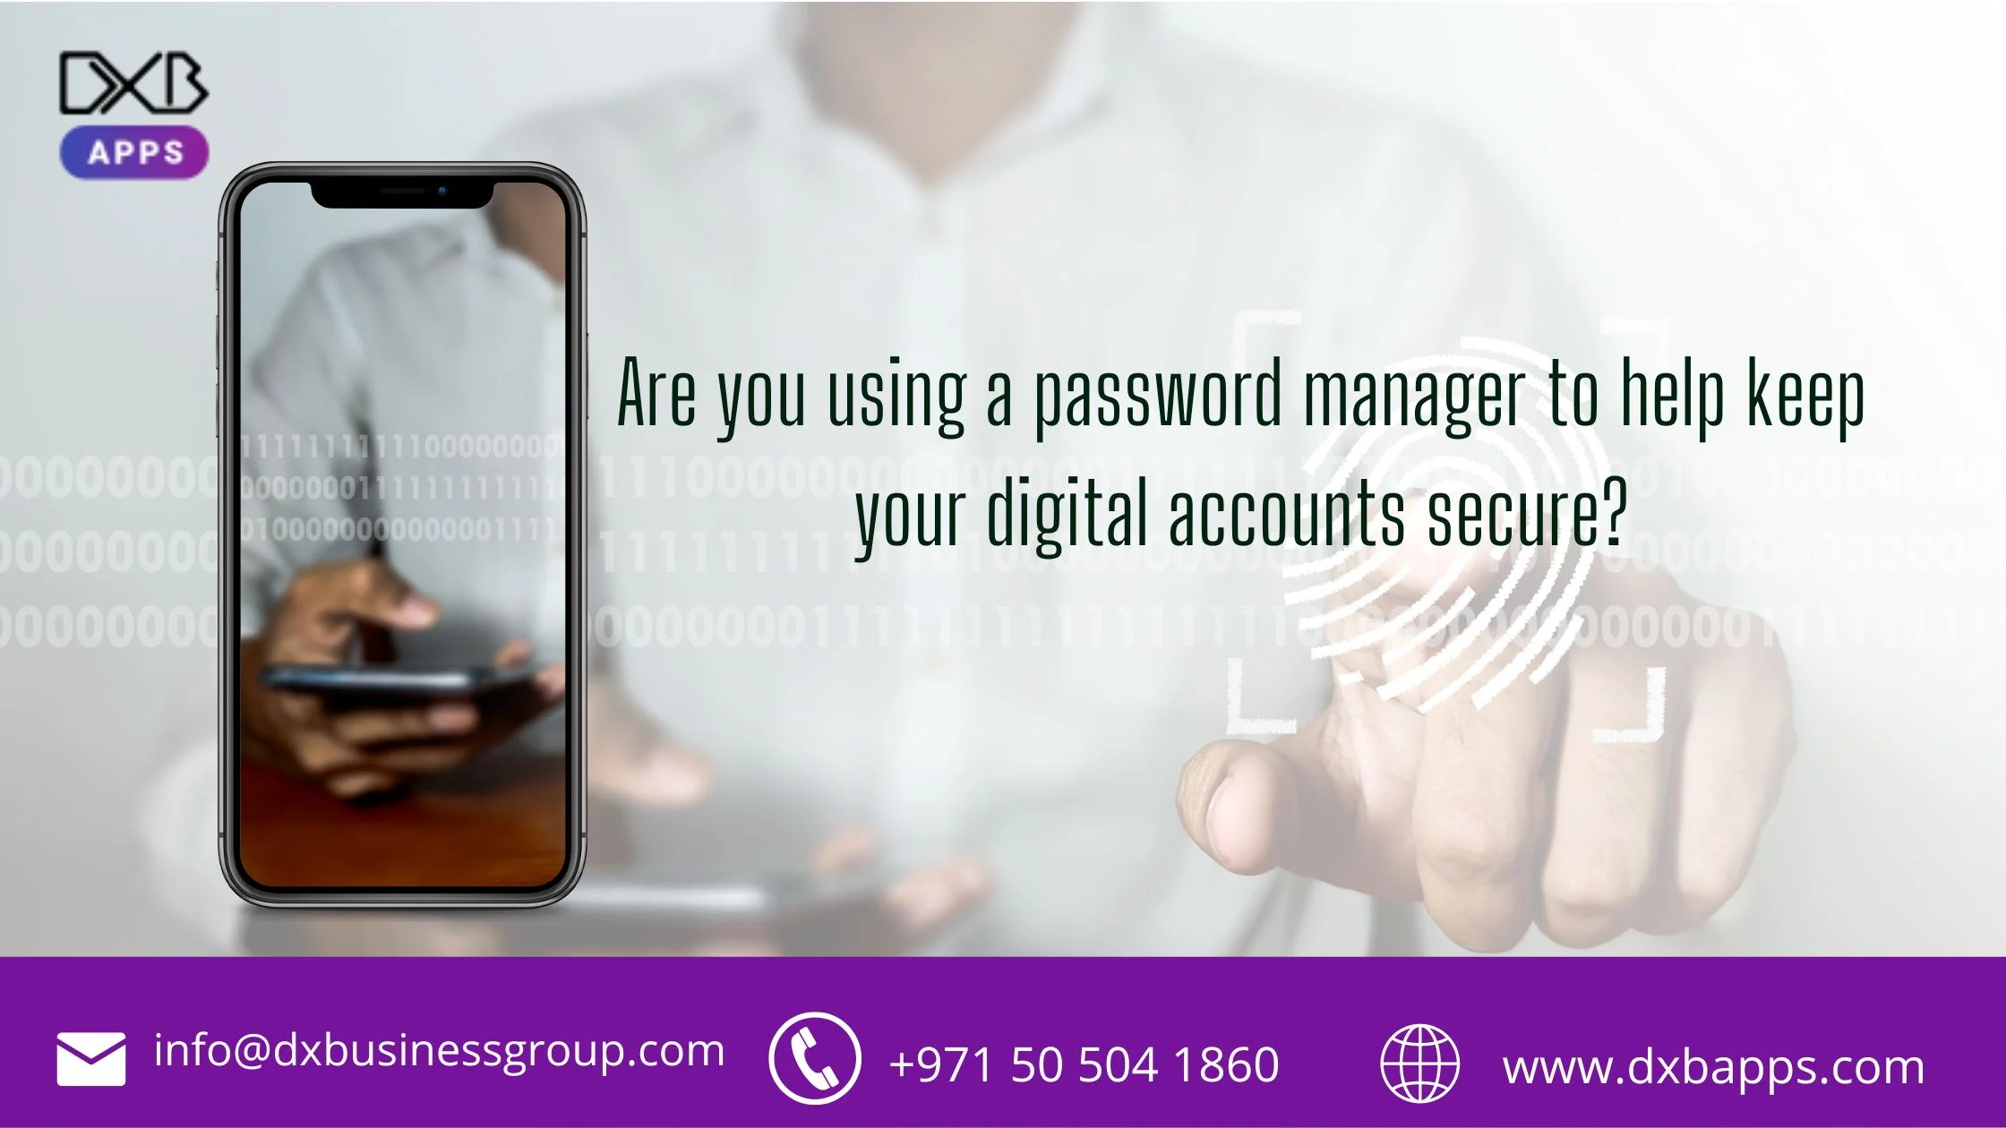
Task: Click the mobile phone thumbnail image
Action: coord(399,551)
